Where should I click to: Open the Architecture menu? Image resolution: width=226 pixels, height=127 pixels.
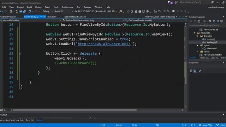[67, 7]
